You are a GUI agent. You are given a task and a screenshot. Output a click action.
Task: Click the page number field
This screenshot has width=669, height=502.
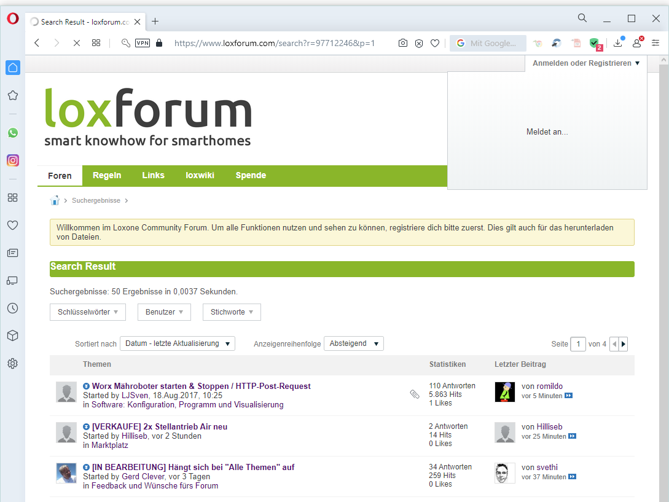coord(578,344)
